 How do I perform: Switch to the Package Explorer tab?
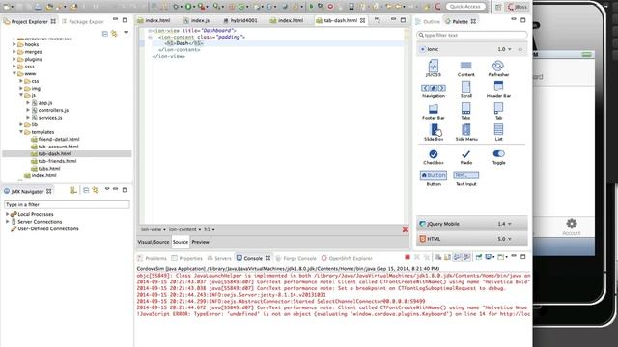pyautogui.click(x=82, y=21)
